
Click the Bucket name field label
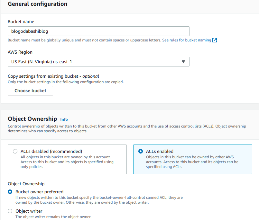[x=21, y=22]
